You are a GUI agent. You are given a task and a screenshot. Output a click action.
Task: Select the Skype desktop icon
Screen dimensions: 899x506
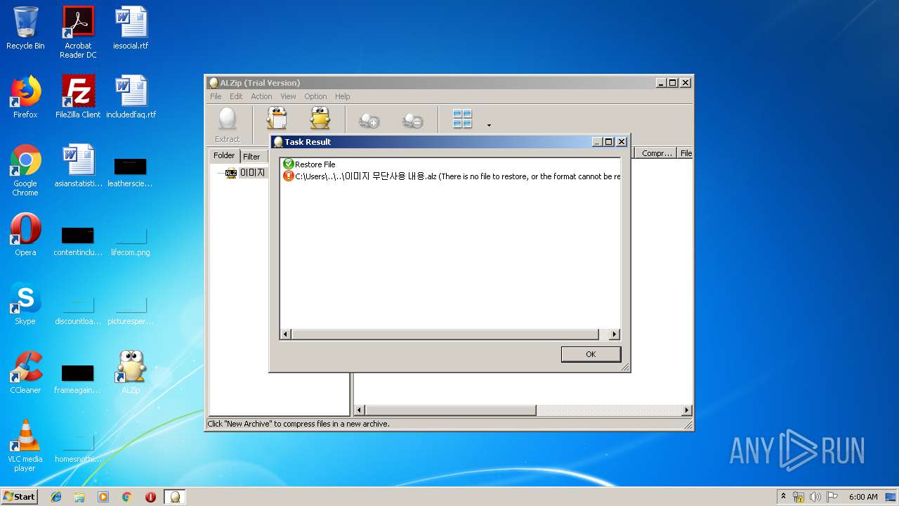click(25, 304)
